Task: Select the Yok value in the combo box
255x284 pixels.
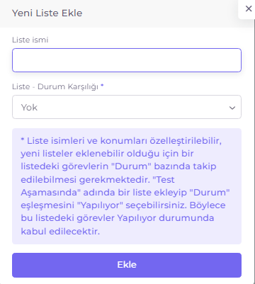Action: [x=29, y=108]
